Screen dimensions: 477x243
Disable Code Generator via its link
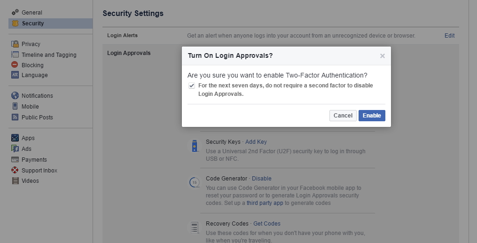click(261, 179)
